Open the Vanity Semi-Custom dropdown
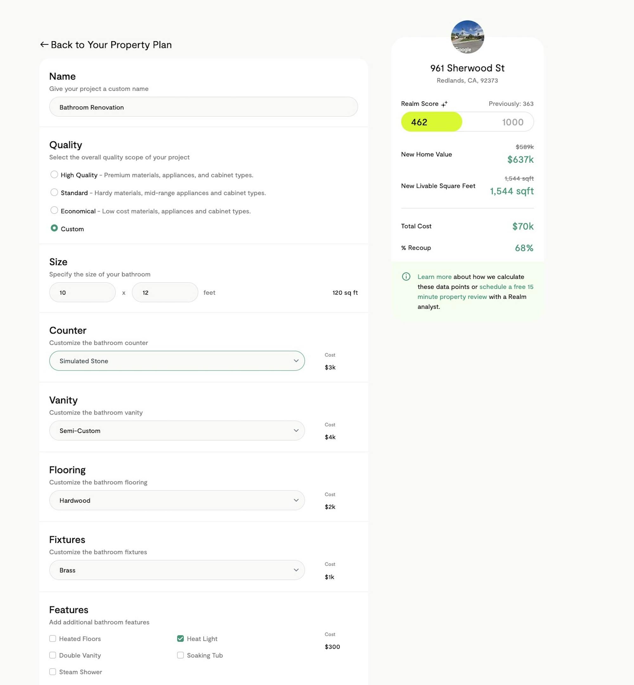The image size is (634, 685). [177, 430]
